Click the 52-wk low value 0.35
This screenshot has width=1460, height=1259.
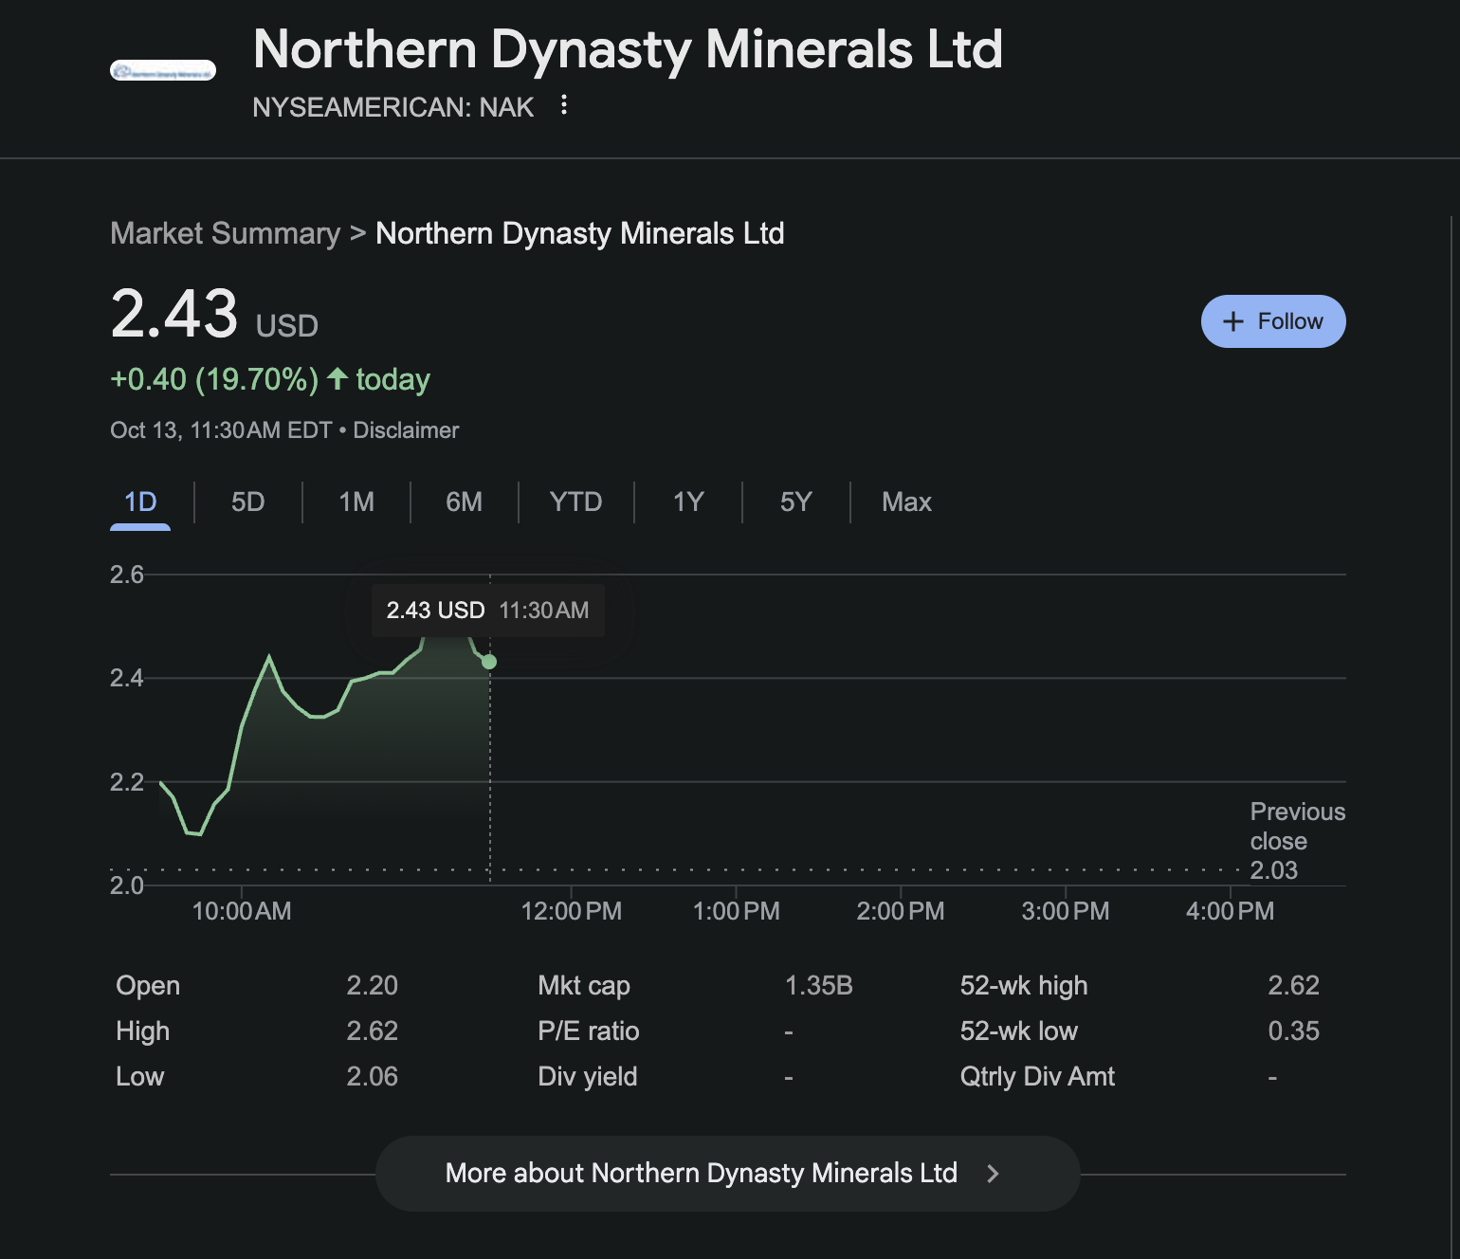pos(1294,1031)
